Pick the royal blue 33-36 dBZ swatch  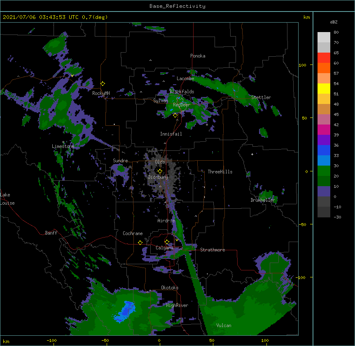tap(324, 150)
